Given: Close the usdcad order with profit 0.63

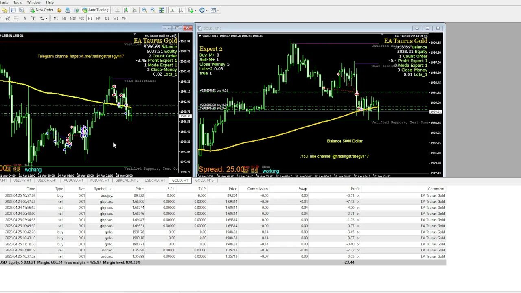Looking at the screenshot, I should point(358,256).
